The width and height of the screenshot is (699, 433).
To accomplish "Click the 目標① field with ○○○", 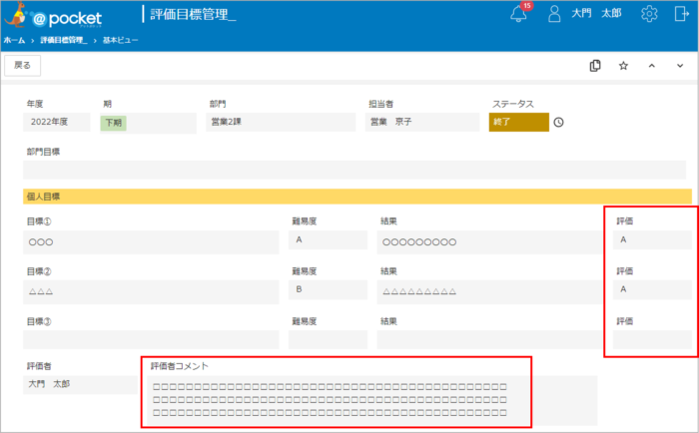I will pos(151,242).
